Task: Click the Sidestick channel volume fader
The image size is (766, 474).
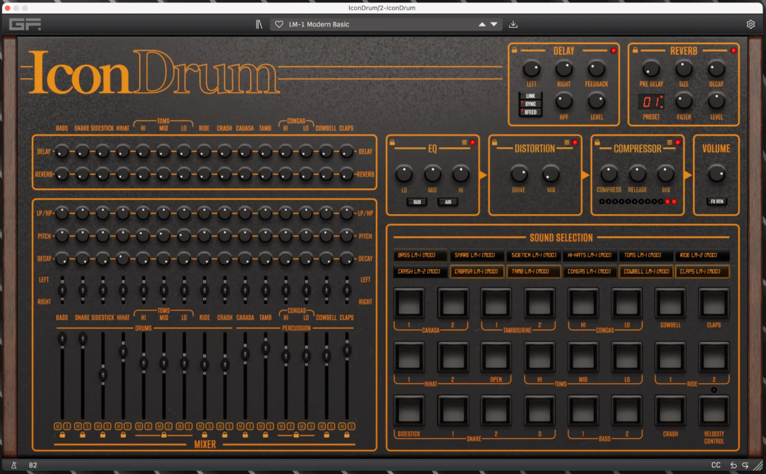Action: tap(103, 376)
